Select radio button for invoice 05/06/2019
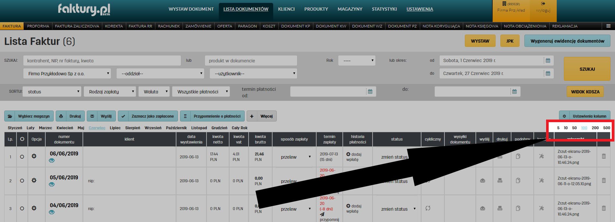 point(22,181)
